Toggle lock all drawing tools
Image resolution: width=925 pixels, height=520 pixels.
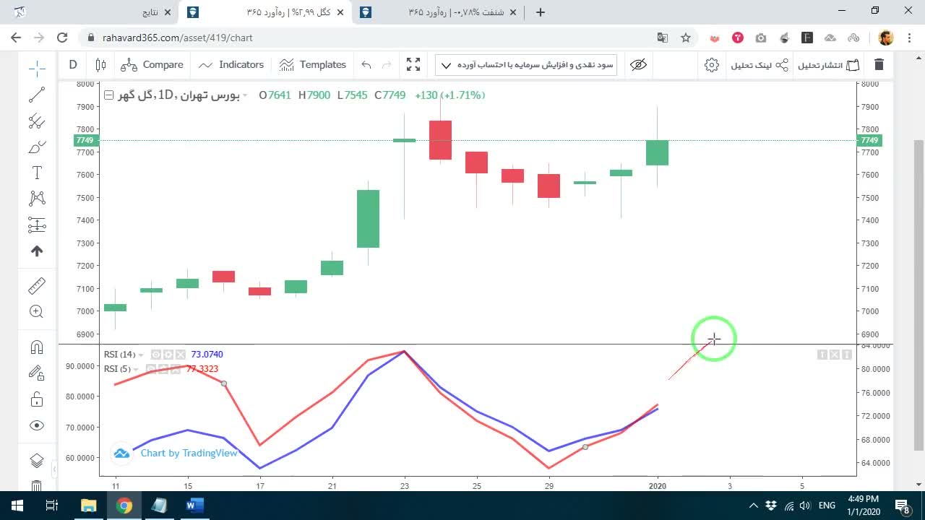37,399
